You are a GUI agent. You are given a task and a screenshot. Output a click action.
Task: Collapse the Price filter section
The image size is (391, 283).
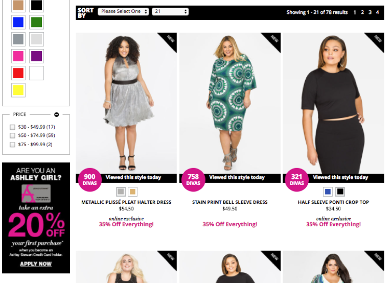(57, 114)
